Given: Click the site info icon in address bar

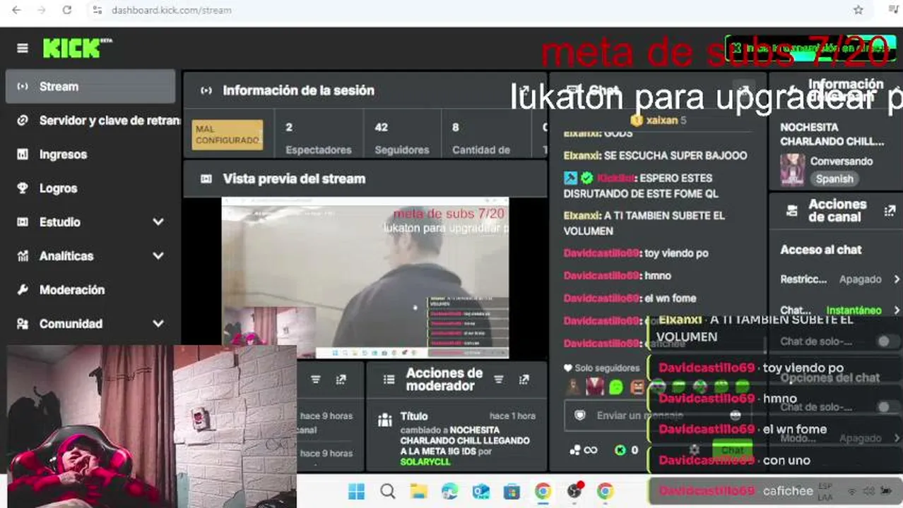Looking at the screenshot, I should click(x=98, y=10).
